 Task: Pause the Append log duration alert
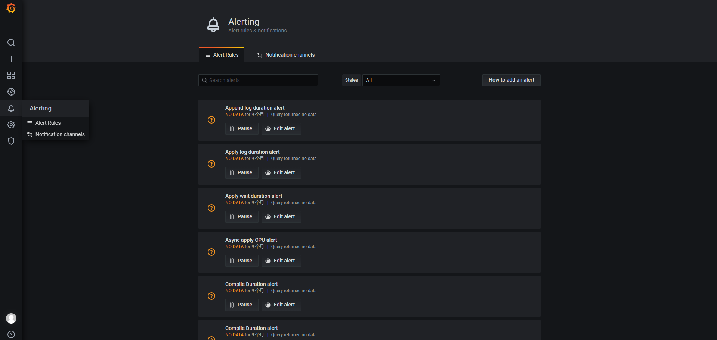pos(241,129)
